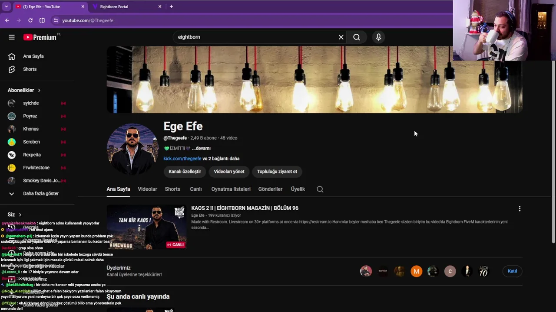Open KAOS 2 live stream thumbnail
556x312 pixels.
pyautogui.click(x=146, y=227)
